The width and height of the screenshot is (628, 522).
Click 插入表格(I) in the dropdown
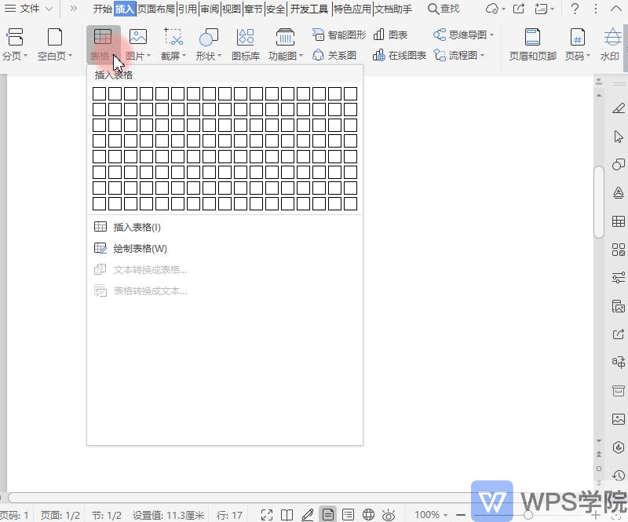click(x=135, y=226)
